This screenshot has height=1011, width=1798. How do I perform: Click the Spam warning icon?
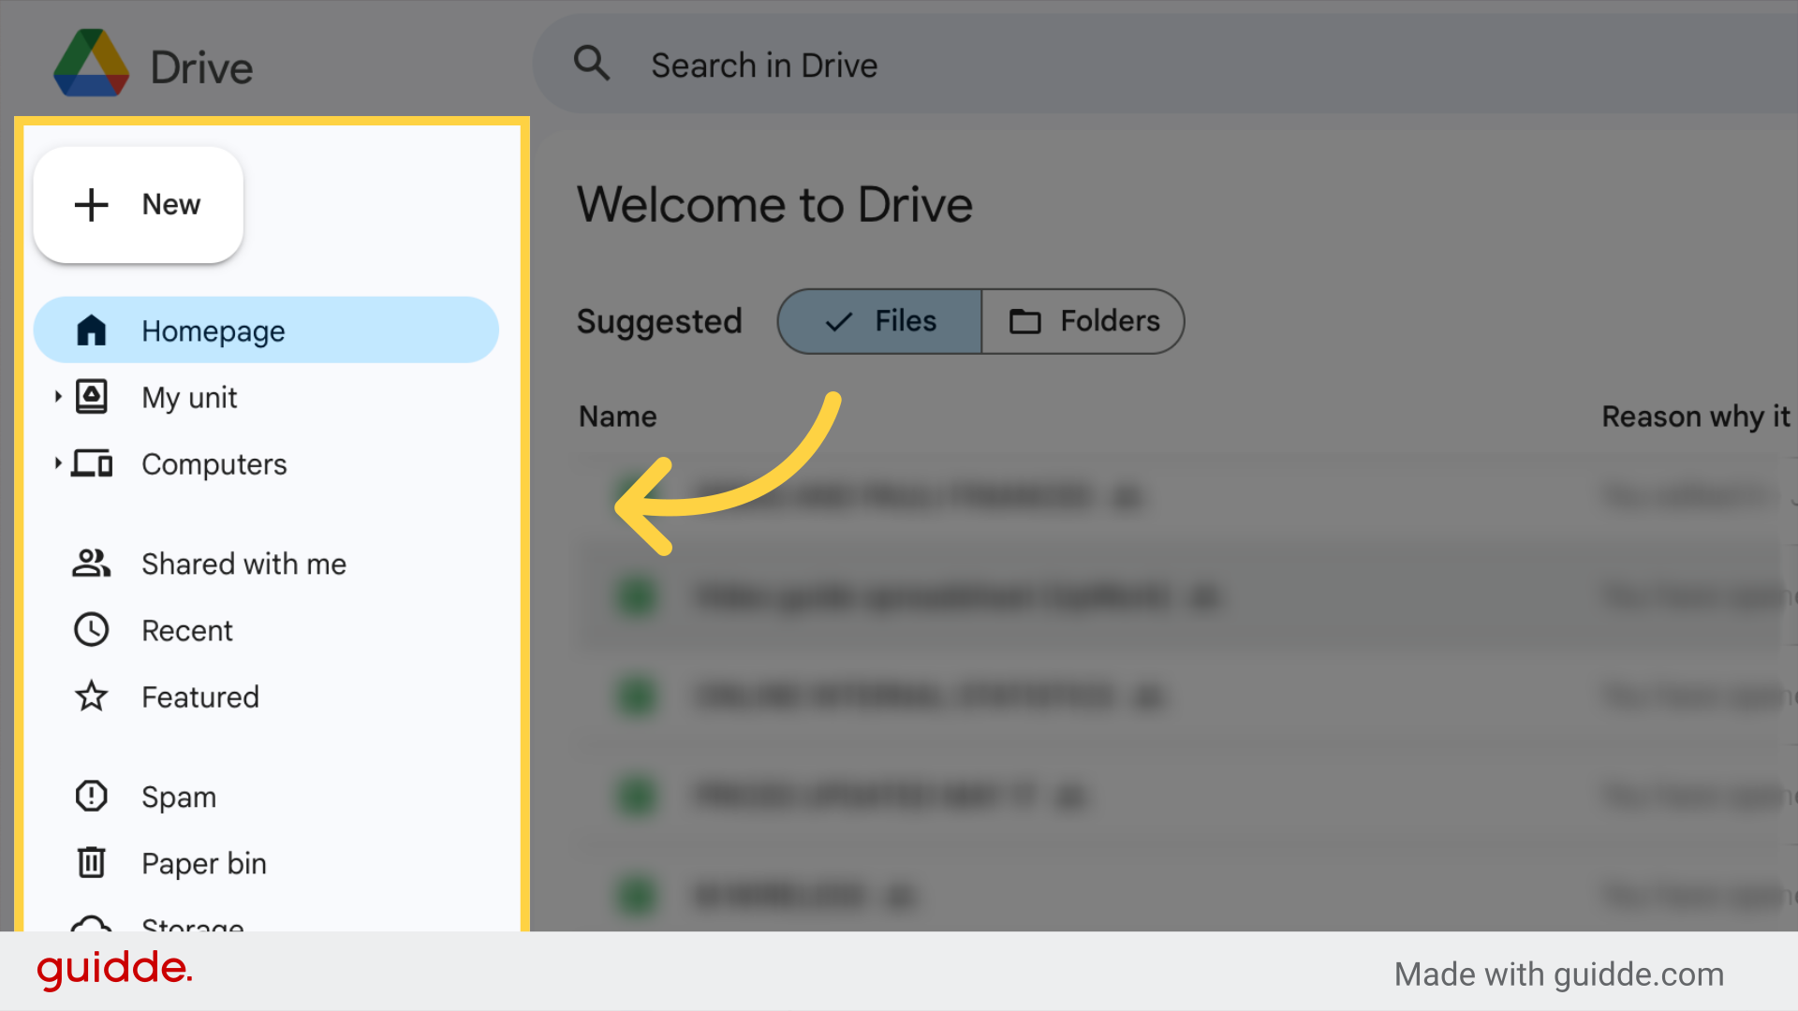pyautogui.click(x=92, y=796)
